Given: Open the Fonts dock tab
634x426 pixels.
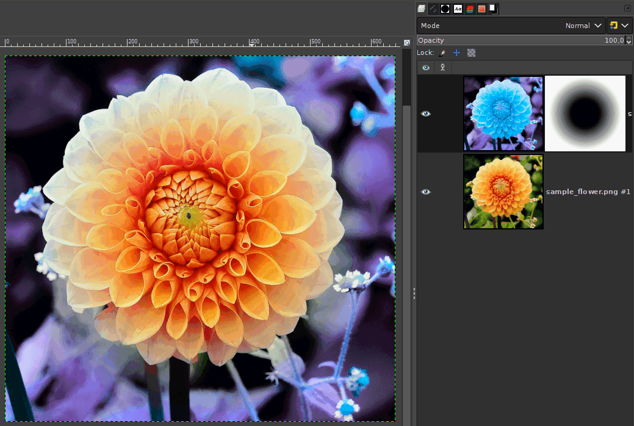Looking at the screenshot, I should point(458,9).
